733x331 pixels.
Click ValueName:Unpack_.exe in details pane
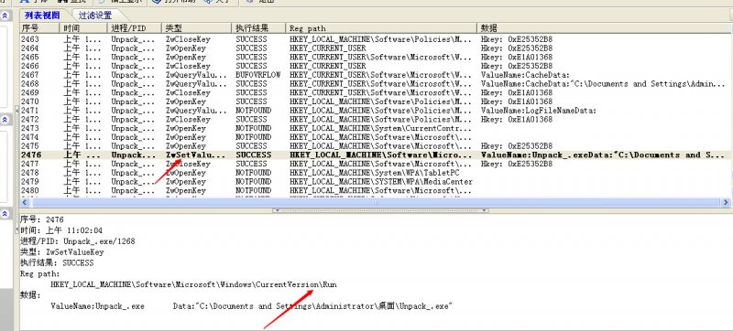tap(97, 306)
